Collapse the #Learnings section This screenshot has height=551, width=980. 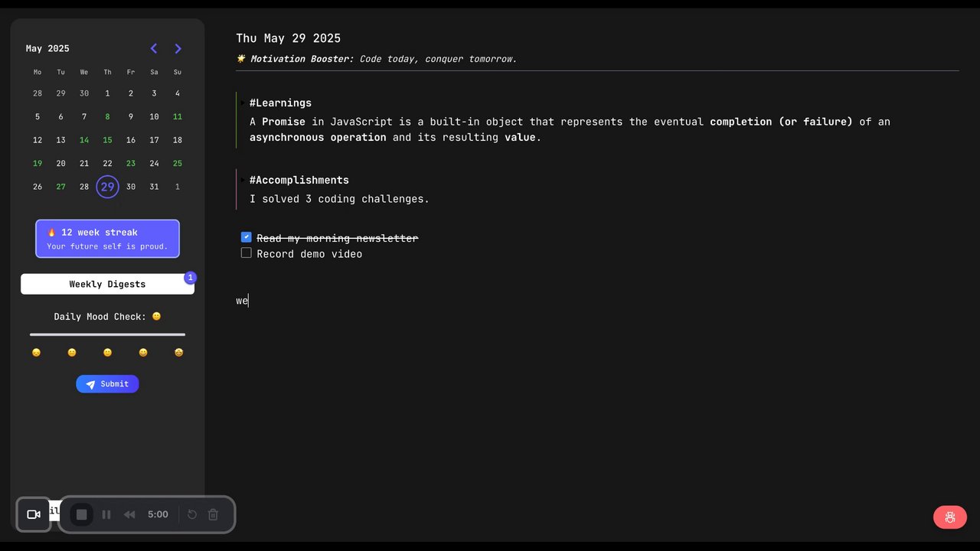[243, 103]
